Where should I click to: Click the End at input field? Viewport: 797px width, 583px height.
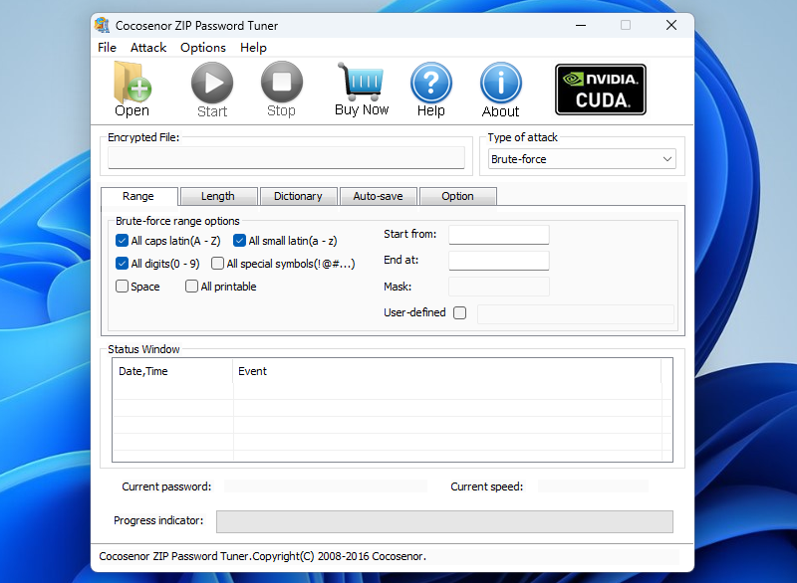pos(499,261)
